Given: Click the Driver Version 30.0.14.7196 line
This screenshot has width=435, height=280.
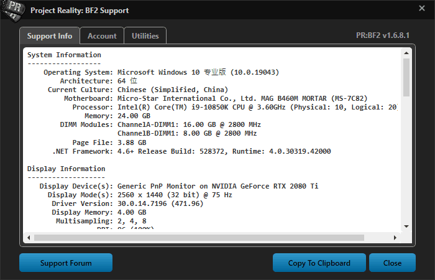Looking at the screenshot, I should pos(127,203).
